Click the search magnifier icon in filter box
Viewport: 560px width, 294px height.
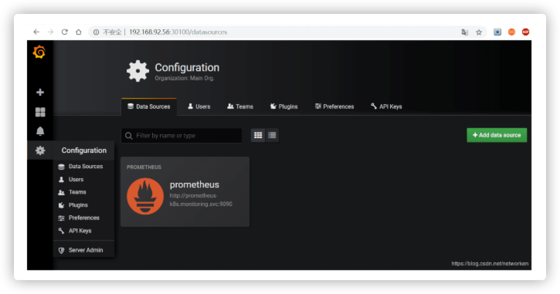(129, 136)
